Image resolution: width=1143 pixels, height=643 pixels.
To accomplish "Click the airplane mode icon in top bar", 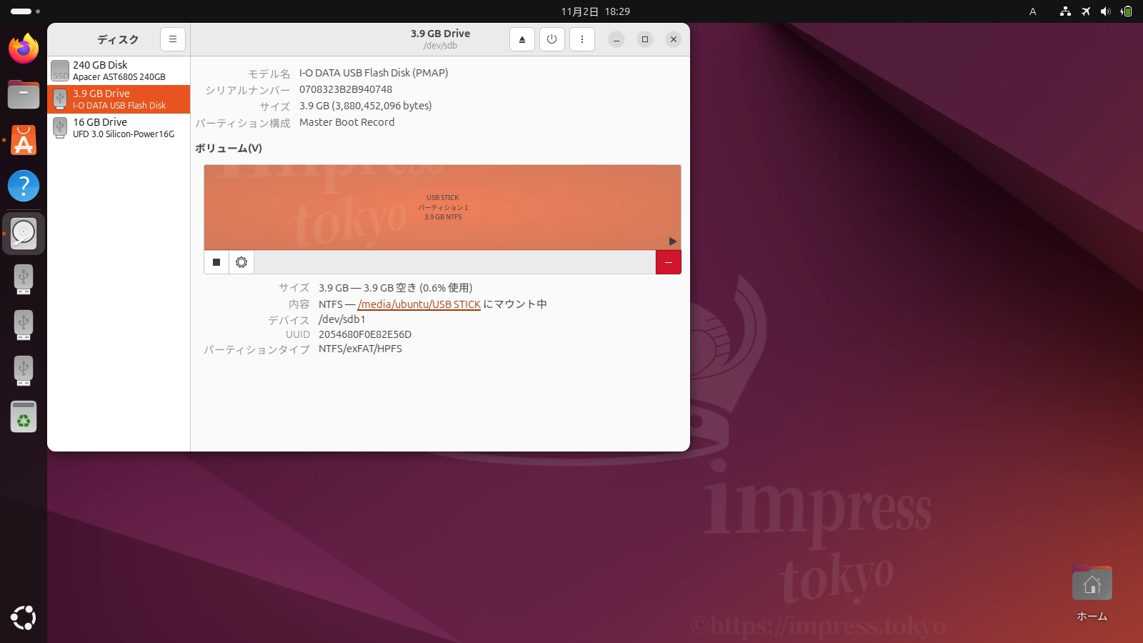I will pyautogui.click(x=1086, y=11).
